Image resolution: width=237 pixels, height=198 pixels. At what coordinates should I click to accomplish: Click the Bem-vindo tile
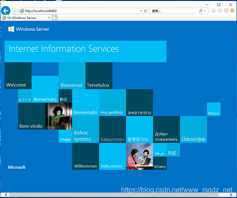click(32, 116)
